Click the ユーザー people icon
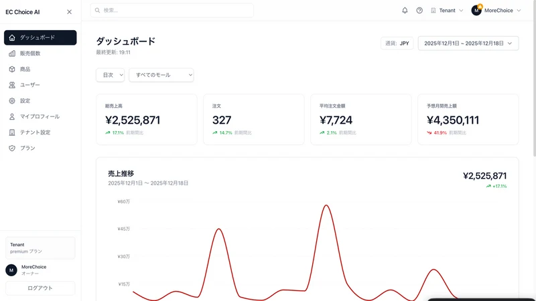 (12, 85)
